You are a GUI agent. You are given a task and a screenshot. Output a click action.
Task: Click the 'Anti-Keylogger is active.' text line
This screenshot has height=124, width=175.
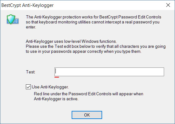pos(56,99)
